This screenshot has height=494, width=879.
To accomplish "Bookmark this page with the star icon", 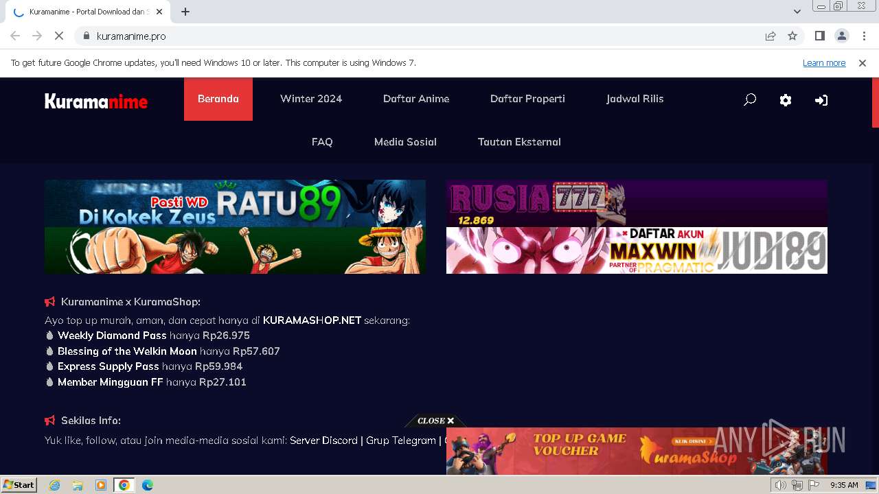I will (792, 36).
